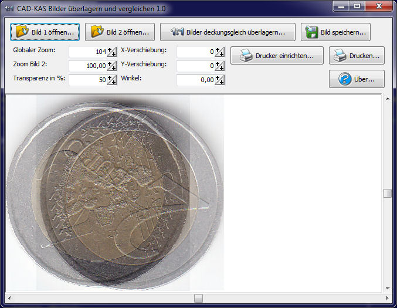The width and height of the screenshot is (397, 308).
Task: Adjust the Globaler Zoom spinner arrows
Action: (x=112, y=52)
